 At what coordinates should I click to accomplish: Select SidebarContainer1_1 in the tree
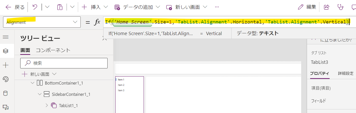pyautogui.click(x=71, y=94)
